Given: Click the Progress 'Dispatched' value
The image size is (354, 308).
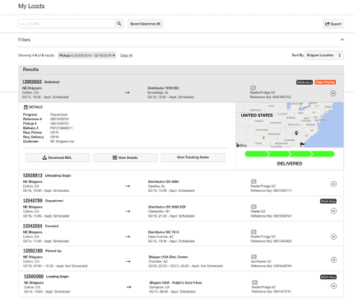Looking at the screenshot, I should tap(58, 114).
